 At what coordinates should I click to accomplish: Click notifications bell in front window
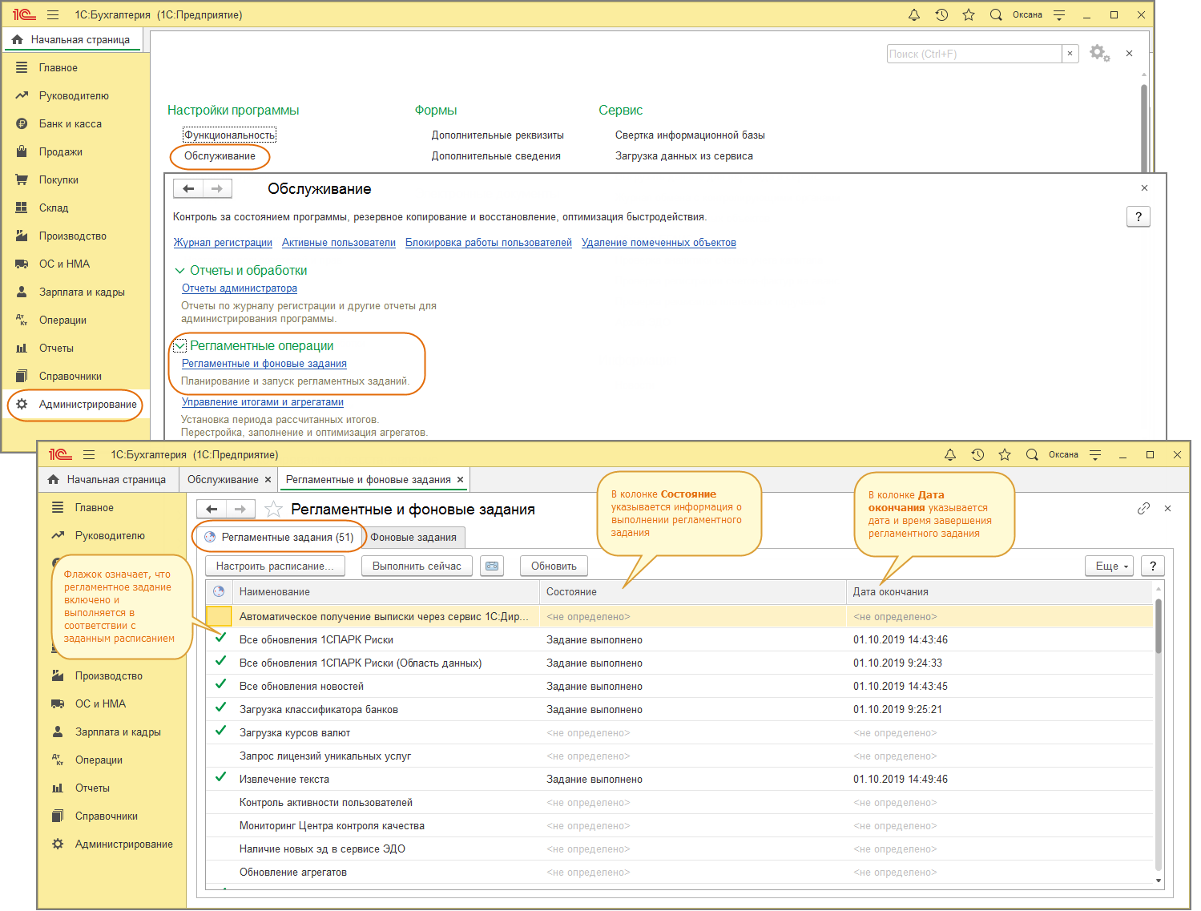point(950,454)
